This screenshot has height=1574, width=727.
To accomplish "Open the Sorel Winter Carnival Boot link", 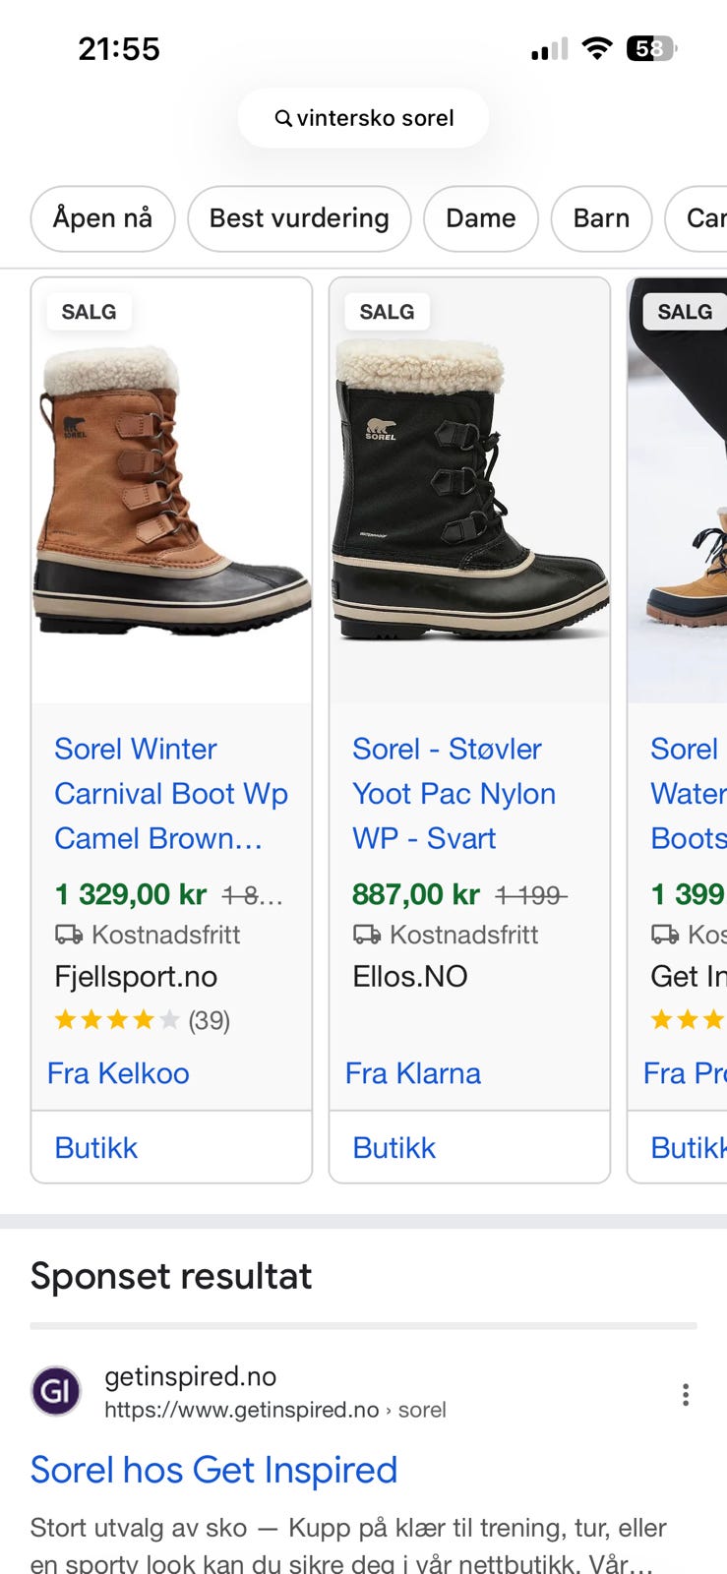I will [171, 793].
